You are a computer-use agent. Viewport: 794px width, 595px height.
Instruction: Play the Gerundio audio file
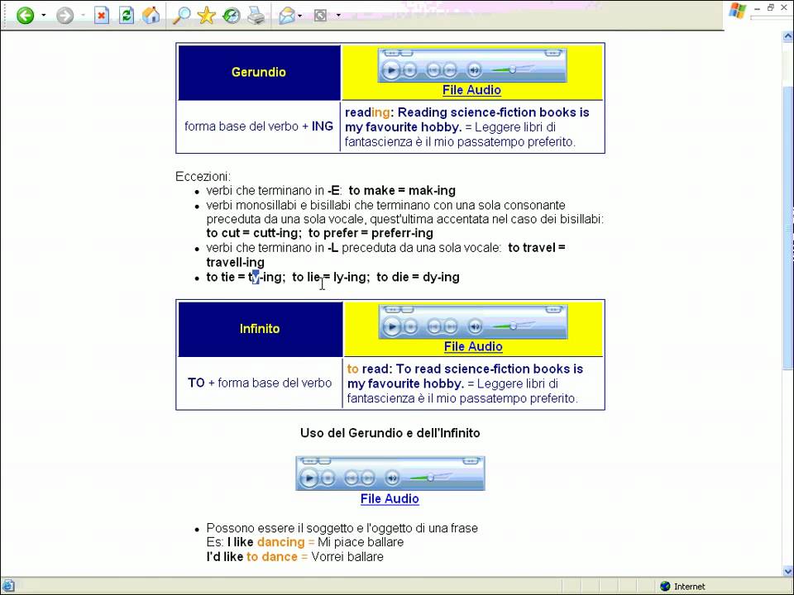click(x=390, y=69)
